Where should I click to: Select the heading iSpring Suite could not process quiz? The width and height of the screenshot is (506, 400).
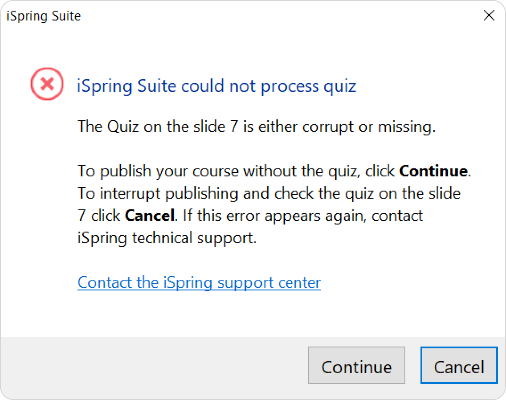tap(216, 86)
